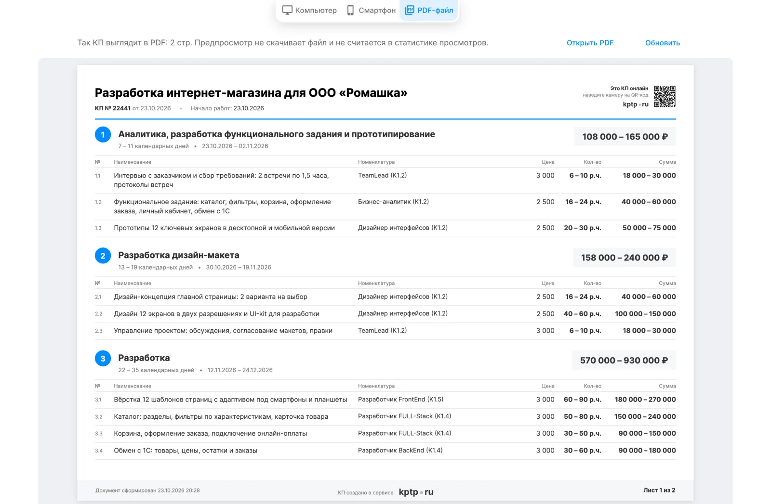The width and height of the screenshot is (771, 504).
Task: Click dates 12.11.2026 – 24.12.2026
Action: pyautogui.click(x=240, y=370)
